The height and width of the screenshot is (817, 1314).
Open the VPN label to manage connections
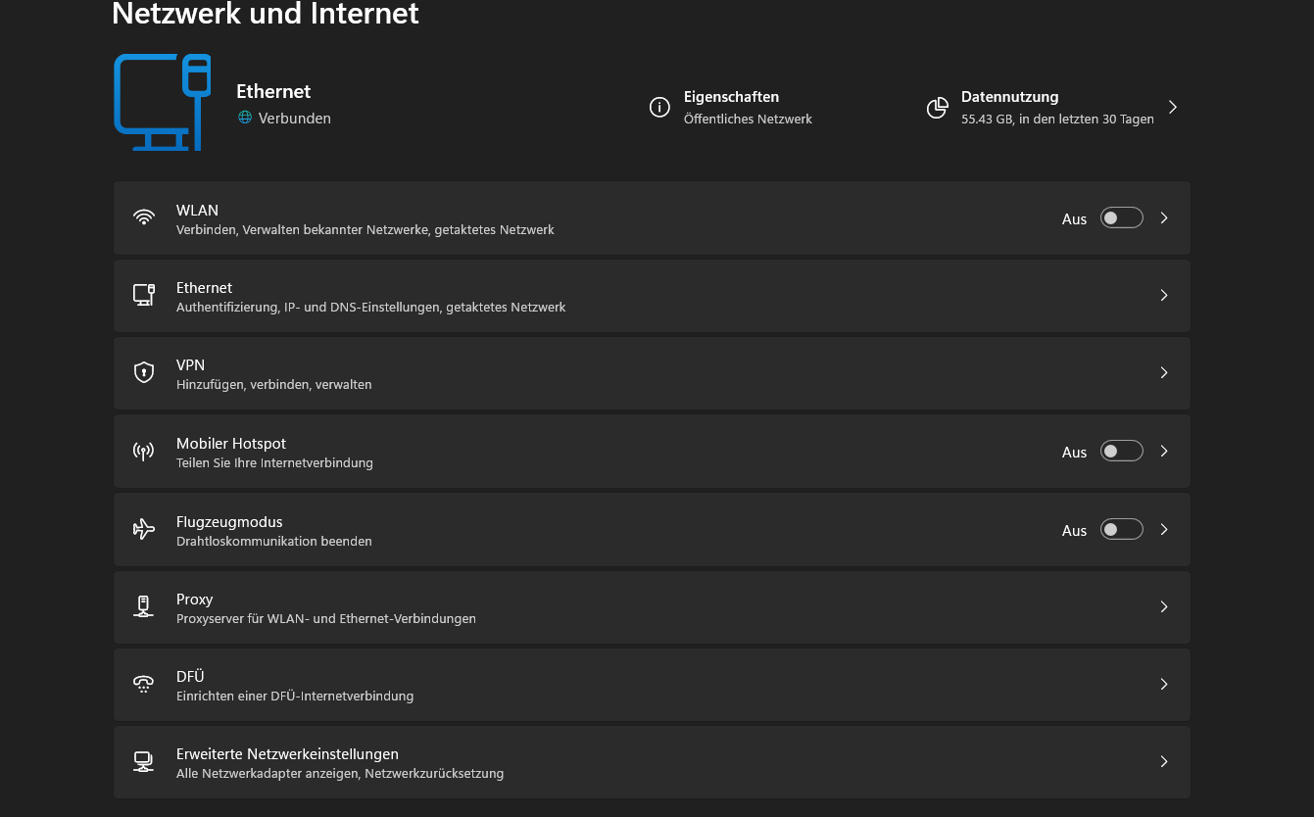(190, 365)
